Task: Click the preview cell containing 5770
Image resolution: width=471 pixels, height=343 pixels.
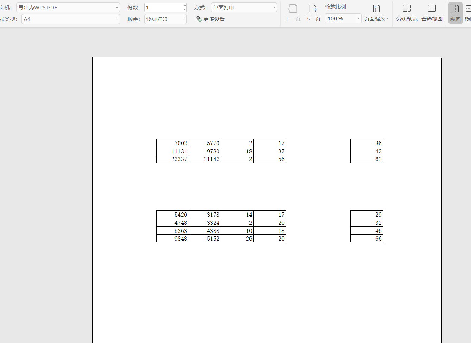Action: 205,143
